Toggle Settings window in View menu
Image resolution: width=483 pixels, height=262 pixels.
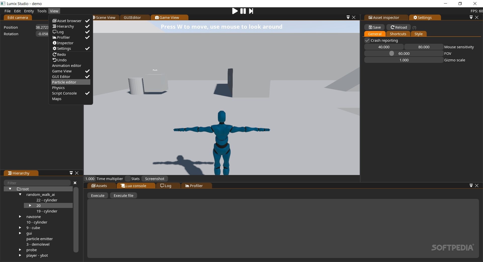[x=71, y=49]
